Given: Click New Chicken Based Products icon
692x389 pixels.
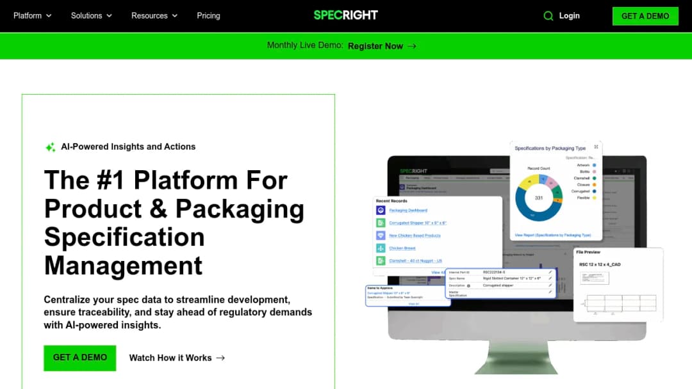Looking at the screenshot, I should (381, 235).
